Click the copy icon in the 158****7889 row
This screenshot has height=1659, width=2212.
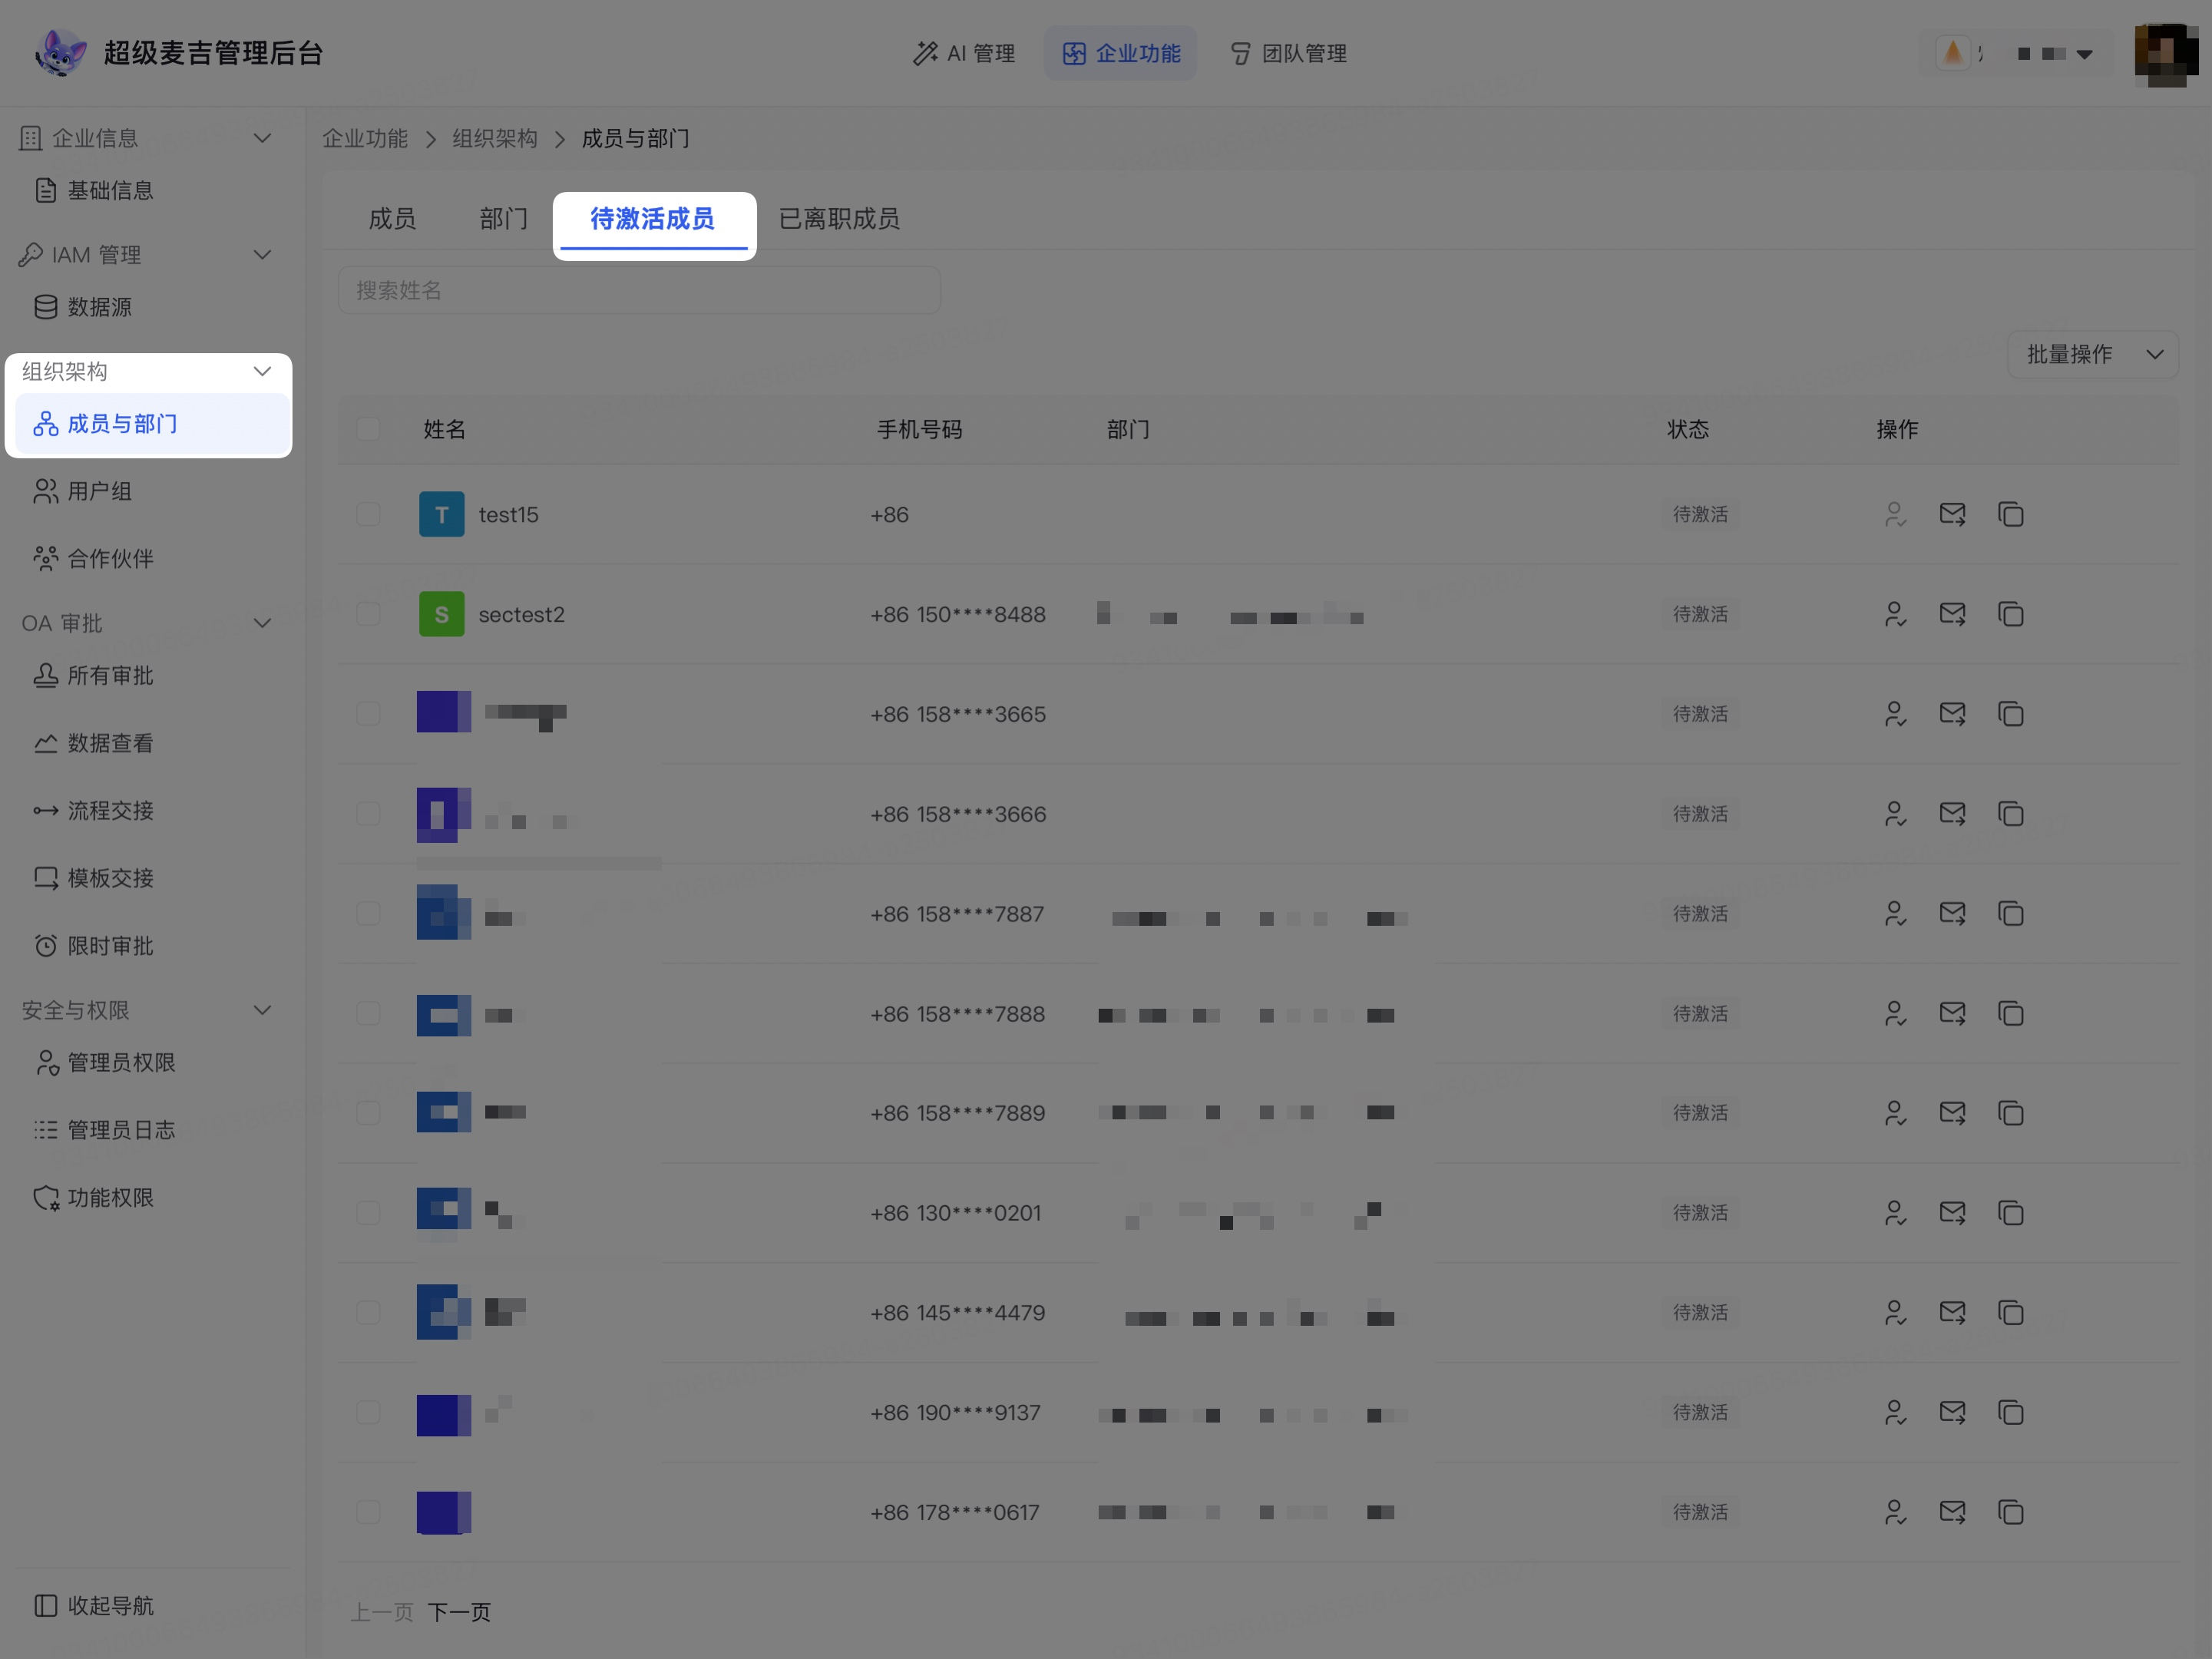pos(2010,1113)
